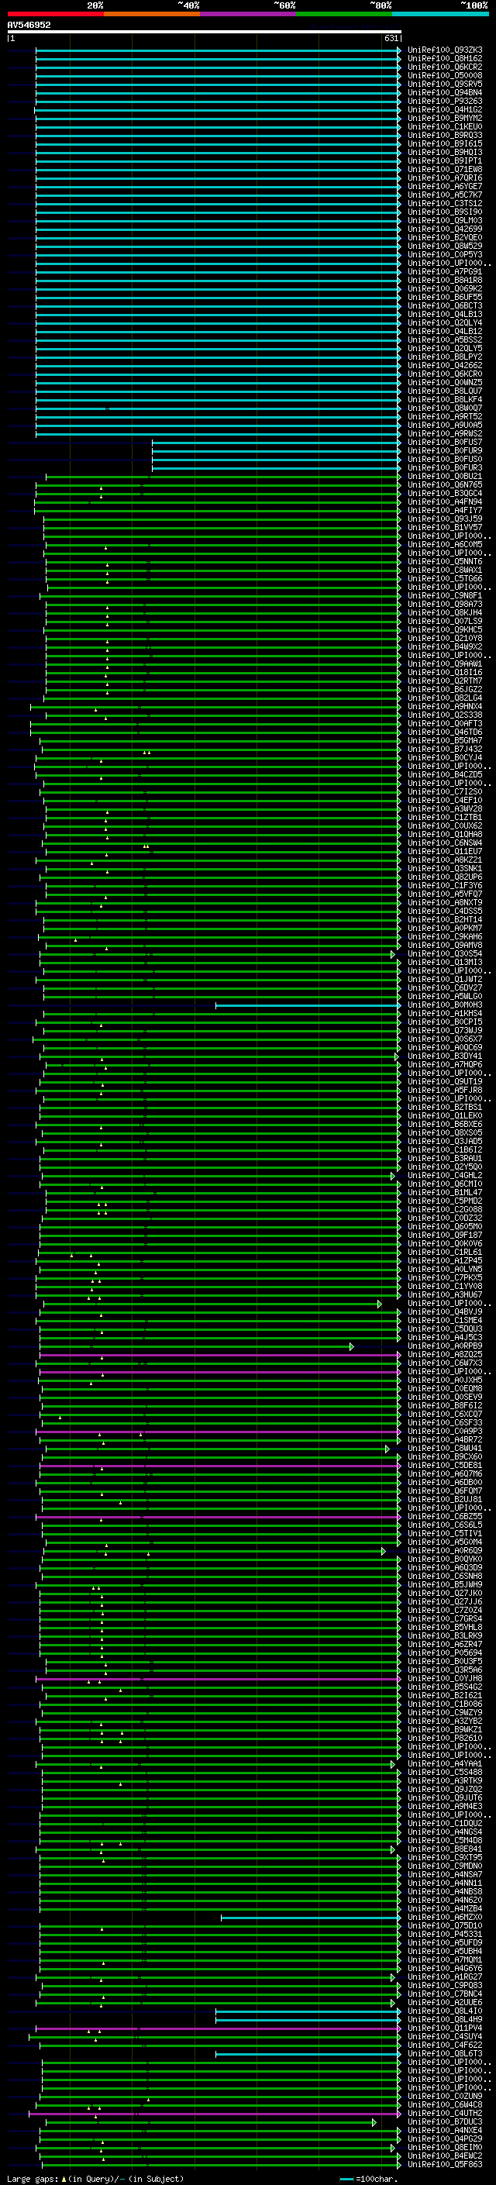Image resolution: width=496 pixels, height=2185 pixels.
Task: Open hit UniRef100_Q46TD6
Action: (445, 731)
